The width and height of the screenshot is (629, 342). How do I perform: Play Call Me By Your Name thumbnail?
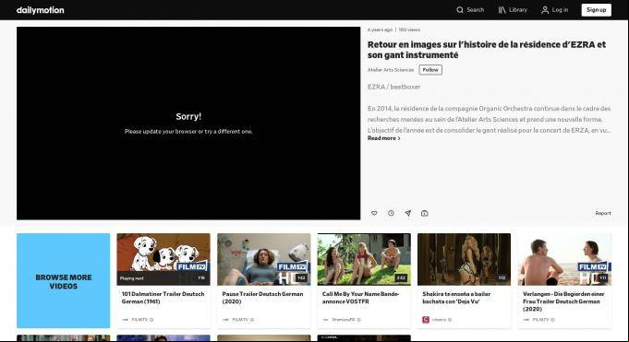[x=364, y=260]
